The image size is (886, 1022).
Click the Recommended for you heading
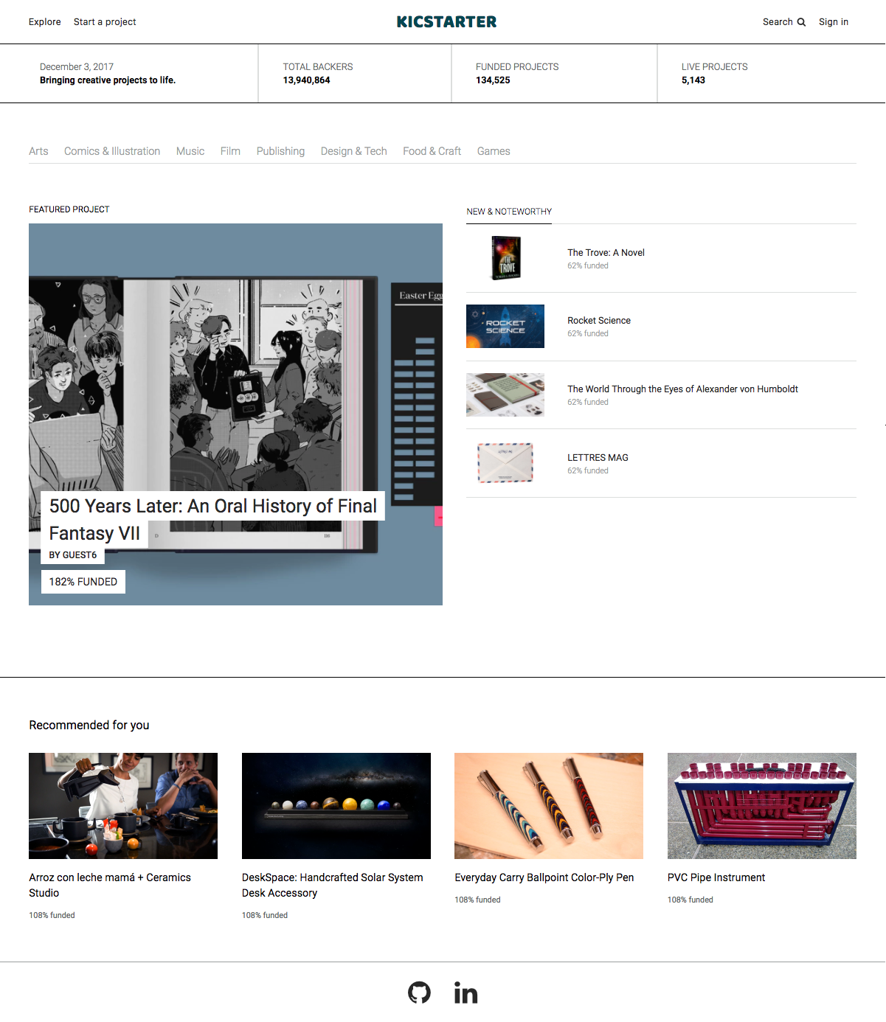point(89,726)
